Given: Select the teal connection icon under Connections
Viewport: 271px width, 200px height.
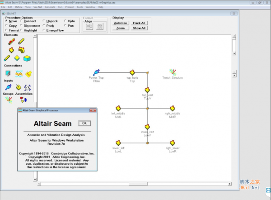Looking at the screenshot, I should click(8, 73).
